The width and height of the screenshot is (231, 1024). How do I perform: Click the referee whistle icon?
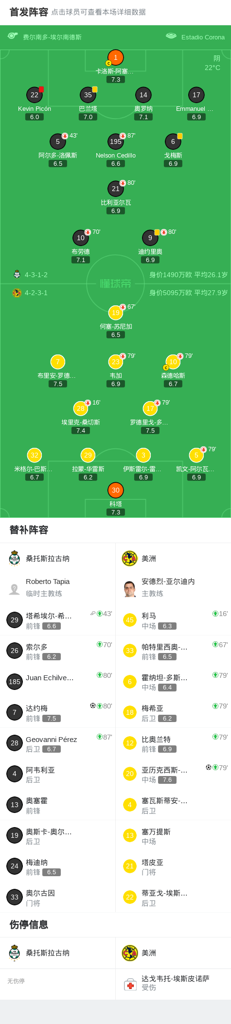[13, 35]
